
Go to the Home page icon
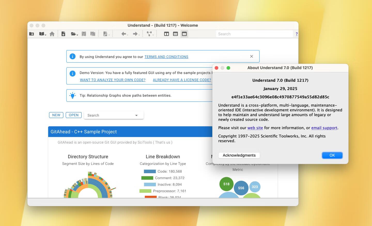52,34
